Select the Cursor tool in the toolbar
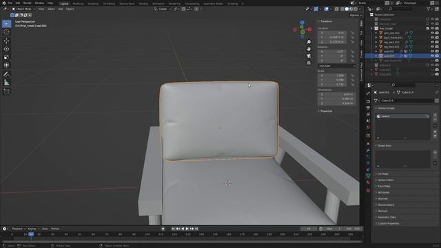This screenshot has width=441, height=248. 6,32
